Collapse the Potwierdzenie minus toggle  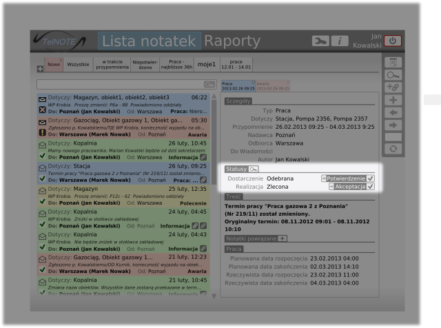coord(324,178)
